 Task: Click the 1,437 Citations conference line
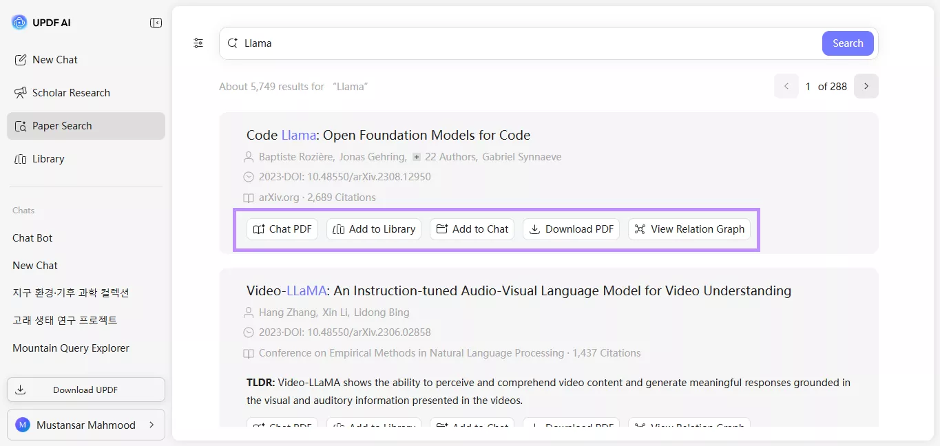(450, 353)
